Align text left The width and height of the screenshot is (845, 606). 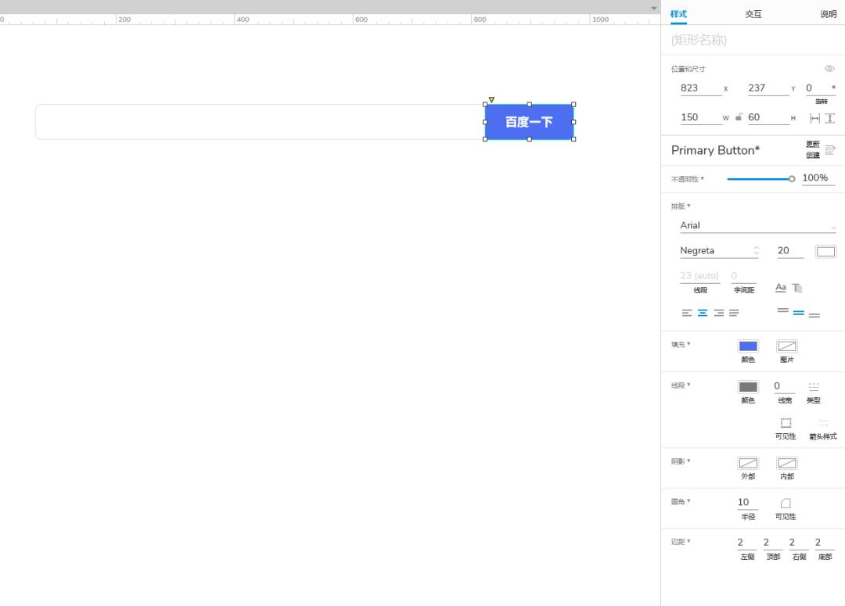point(687,313)
